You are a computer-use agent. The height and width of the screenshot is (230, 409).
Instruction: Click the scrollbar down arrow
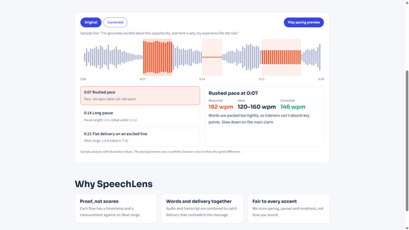pos(406,228)
